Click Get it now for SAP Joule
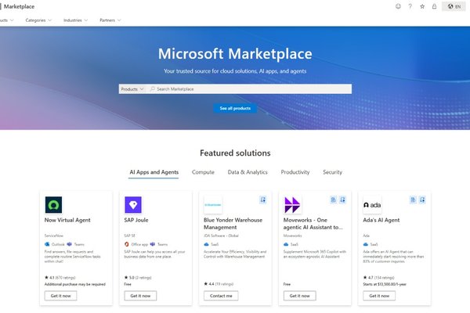The image size is (470, 313). tap(140, 296)
